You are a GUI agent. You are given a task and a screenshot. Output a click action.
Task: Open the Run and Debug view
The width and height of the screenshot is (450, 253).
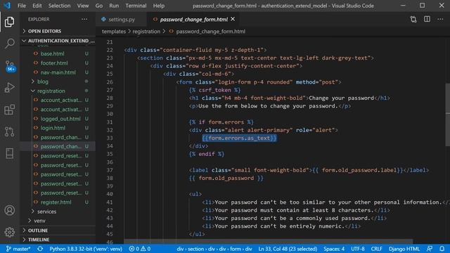coord(9,87)
